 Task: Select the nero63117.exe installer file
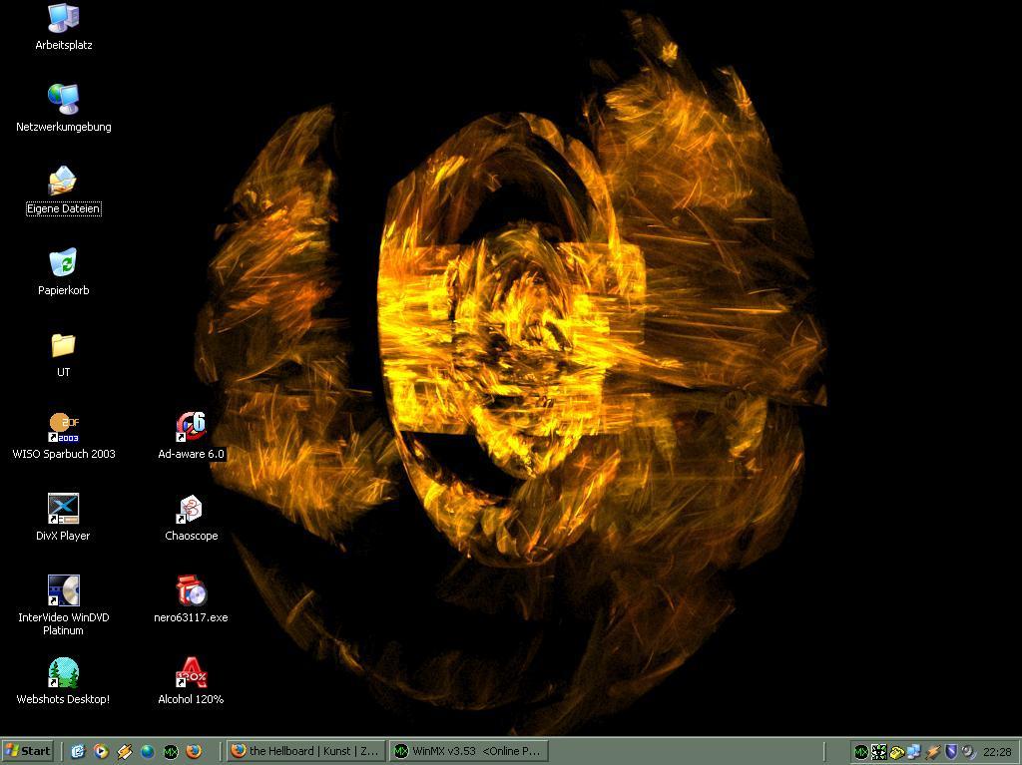point(191,590)
